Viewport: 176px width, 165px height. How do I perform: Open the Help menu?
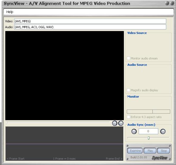pyautogui.click(x=10, y=12)
